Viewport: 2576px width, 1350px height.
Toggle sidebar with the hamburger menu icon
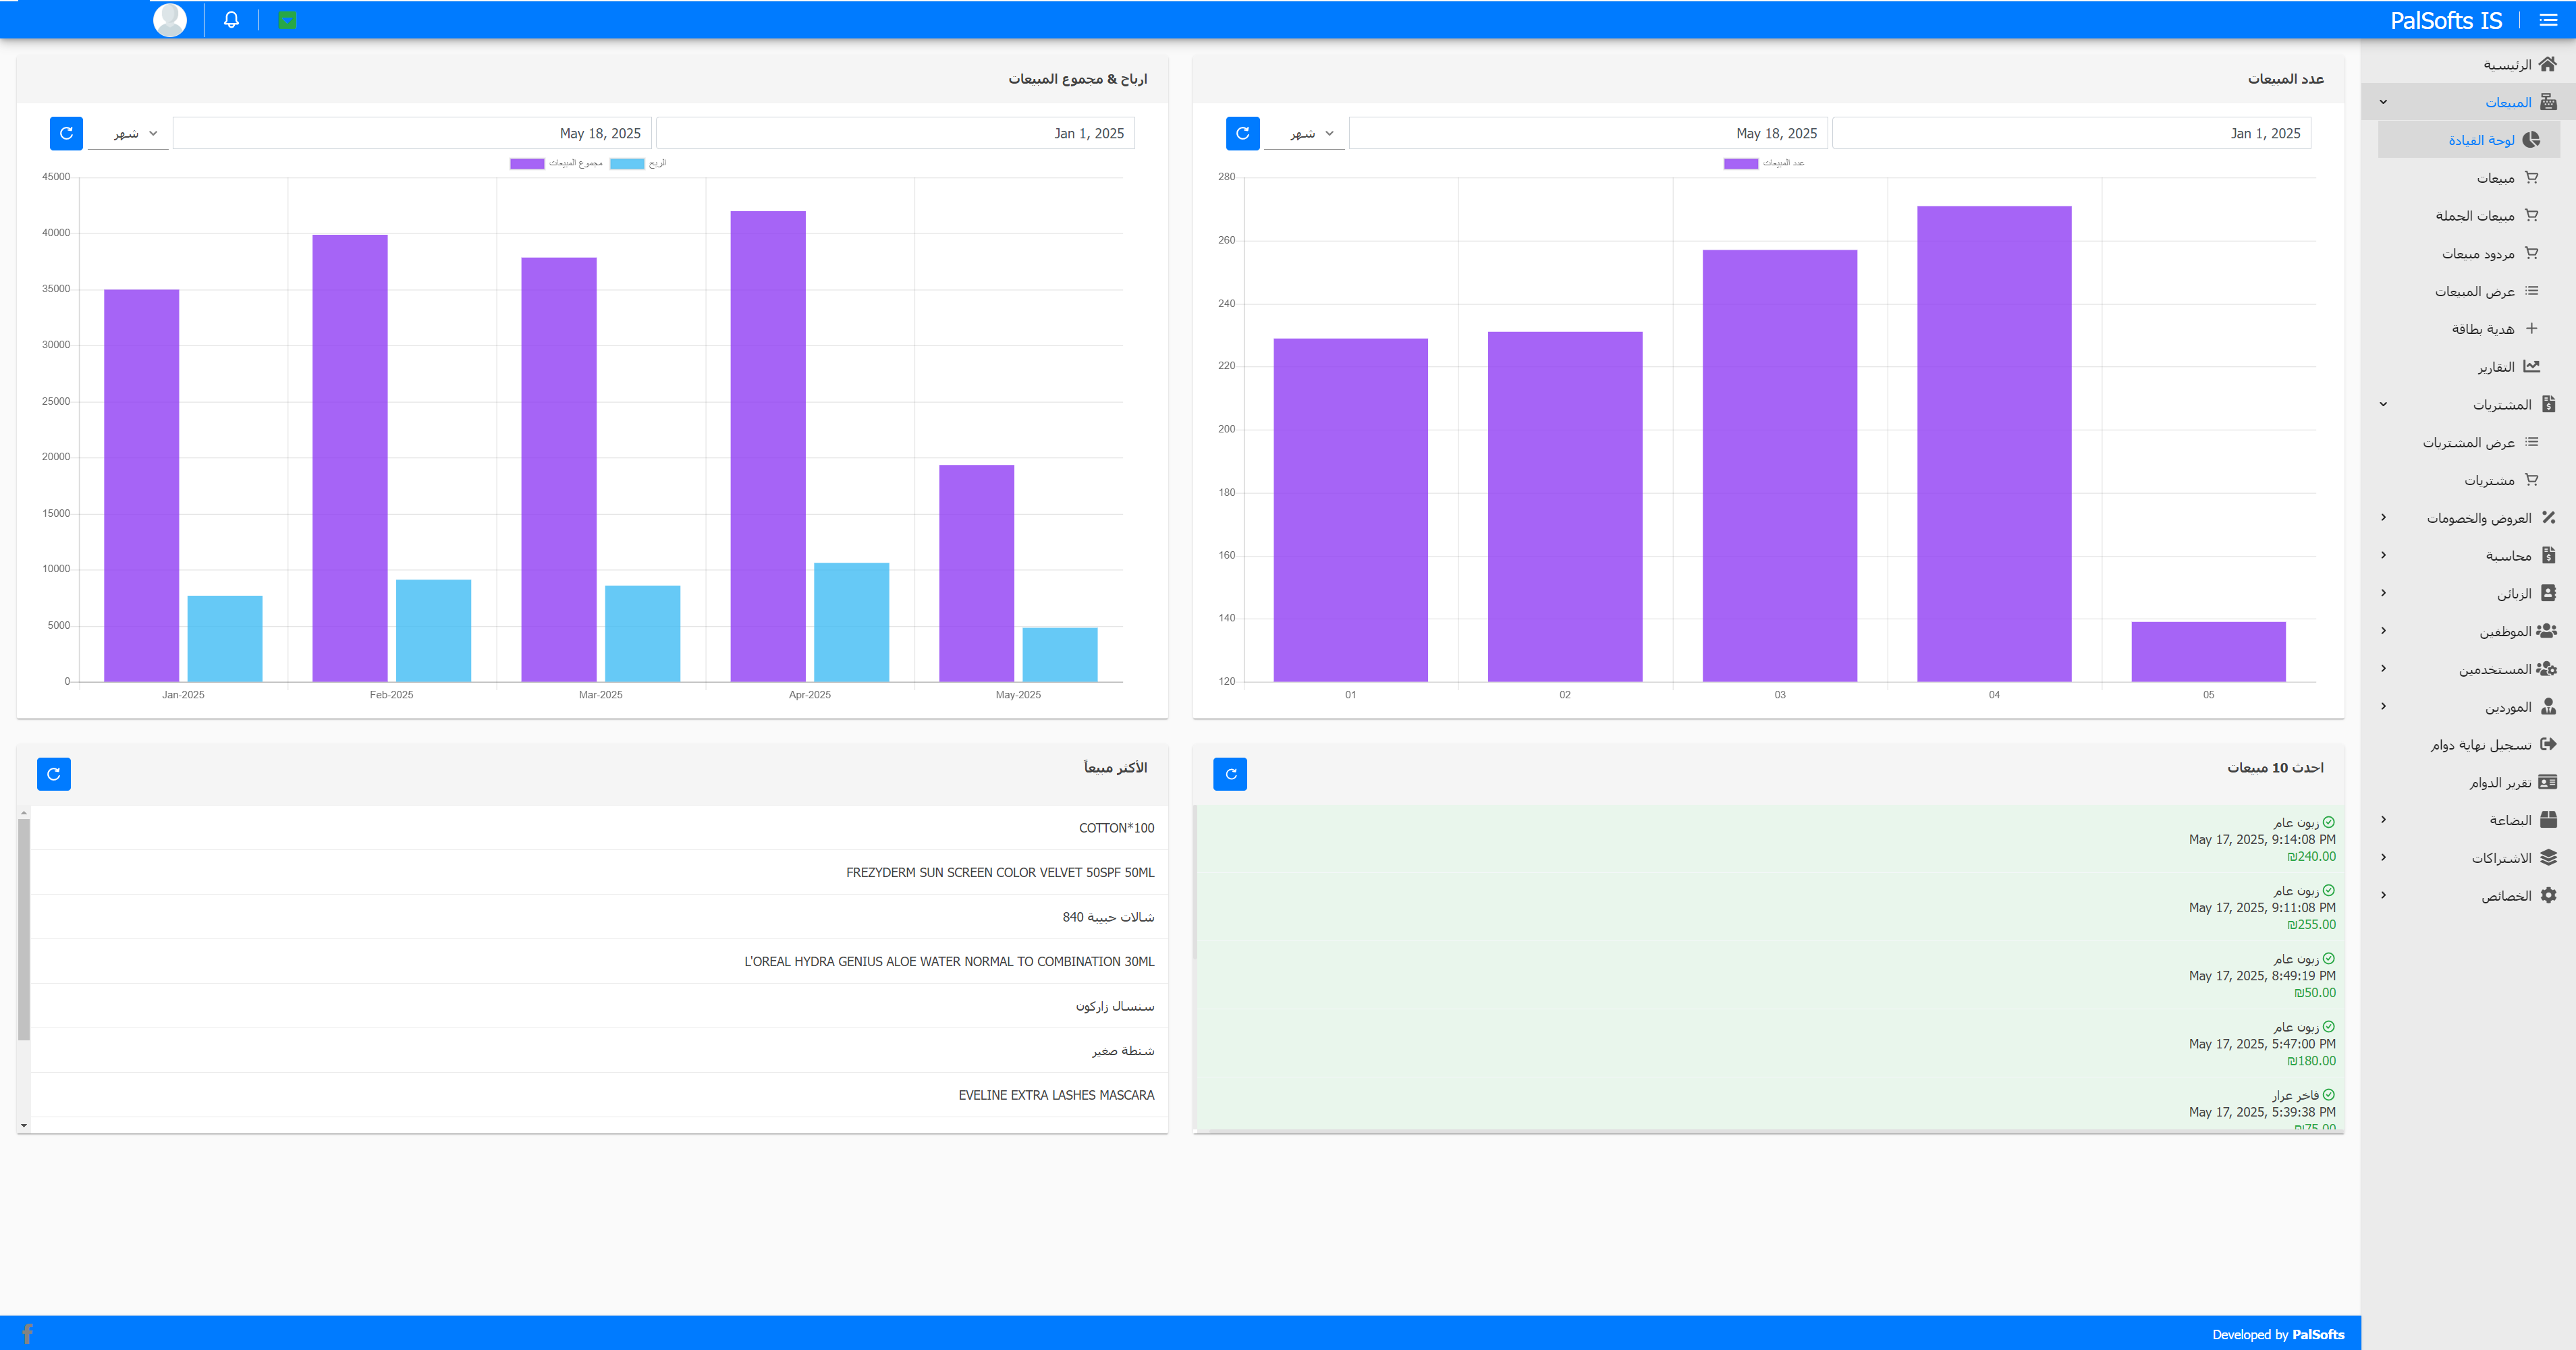click(2548, 20)
